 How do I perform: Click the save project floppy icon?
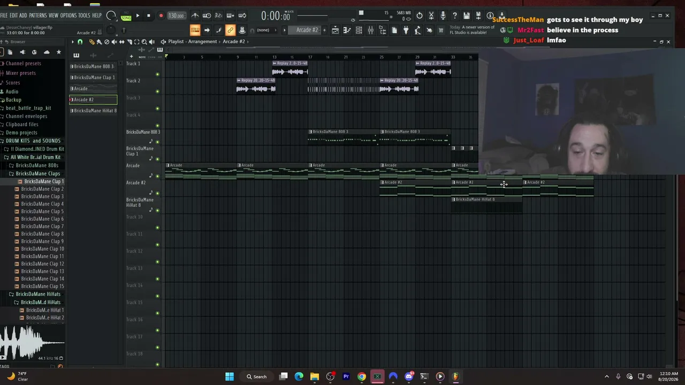pos(467,16)
